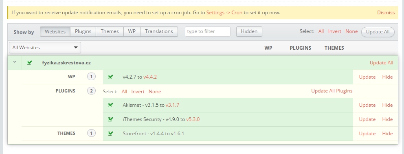Collapse the fyzika.zskrestova.cz website row
The height and width of the screenshot is (154, 404).
pyautogui.click(x=15, y=62)
